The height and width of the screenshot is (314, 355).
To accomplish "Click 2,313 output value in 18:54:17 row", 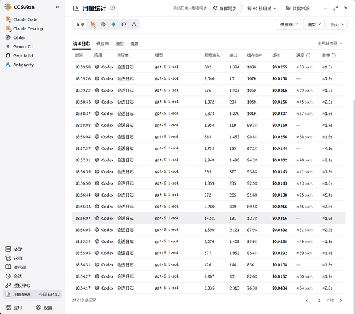I will (x=234, y=288).
